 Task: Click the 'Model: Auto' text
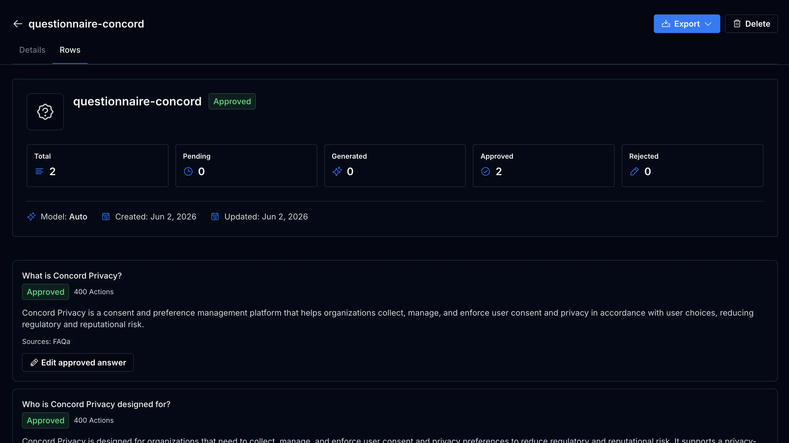point(64,217)
